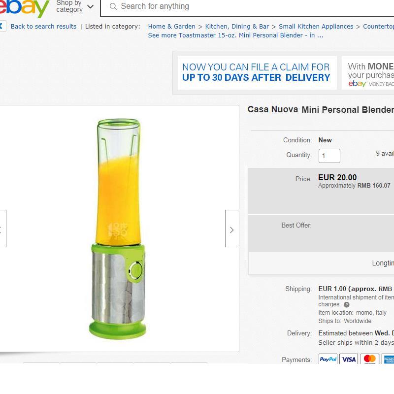Show previous product image with left arrow

pyautogui.click(x=2, y=229)
